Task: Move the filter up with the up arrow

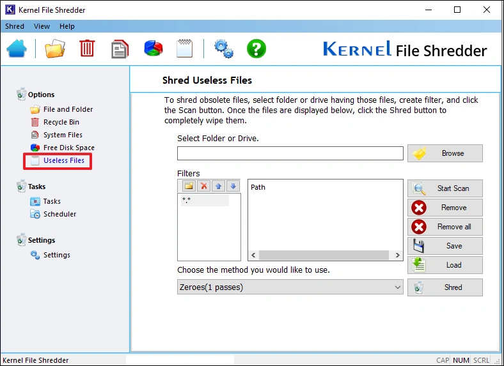Action: 219,186
